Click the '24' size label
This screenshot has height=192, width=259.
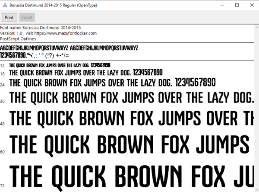coord(2,85)
